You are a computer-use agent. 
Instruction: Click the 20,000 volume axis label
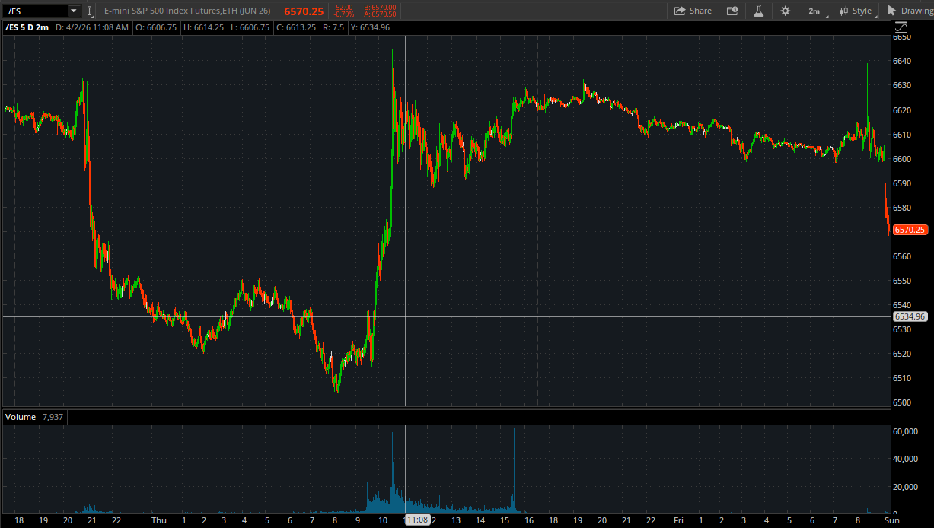coord(904,487)
